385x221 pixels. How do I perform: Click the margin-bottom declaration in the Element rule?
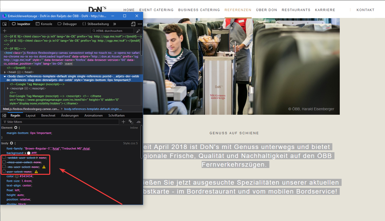tap(29, 133)
